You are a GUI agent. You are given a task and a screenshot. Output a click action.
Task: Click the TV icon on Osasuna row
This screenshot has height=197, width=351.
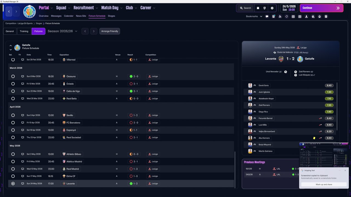[22, 76]
